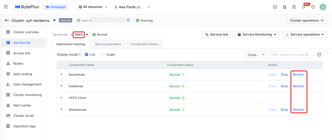Expand the HDFS Client row
332x140 pixels.
[x=61, y=98]
